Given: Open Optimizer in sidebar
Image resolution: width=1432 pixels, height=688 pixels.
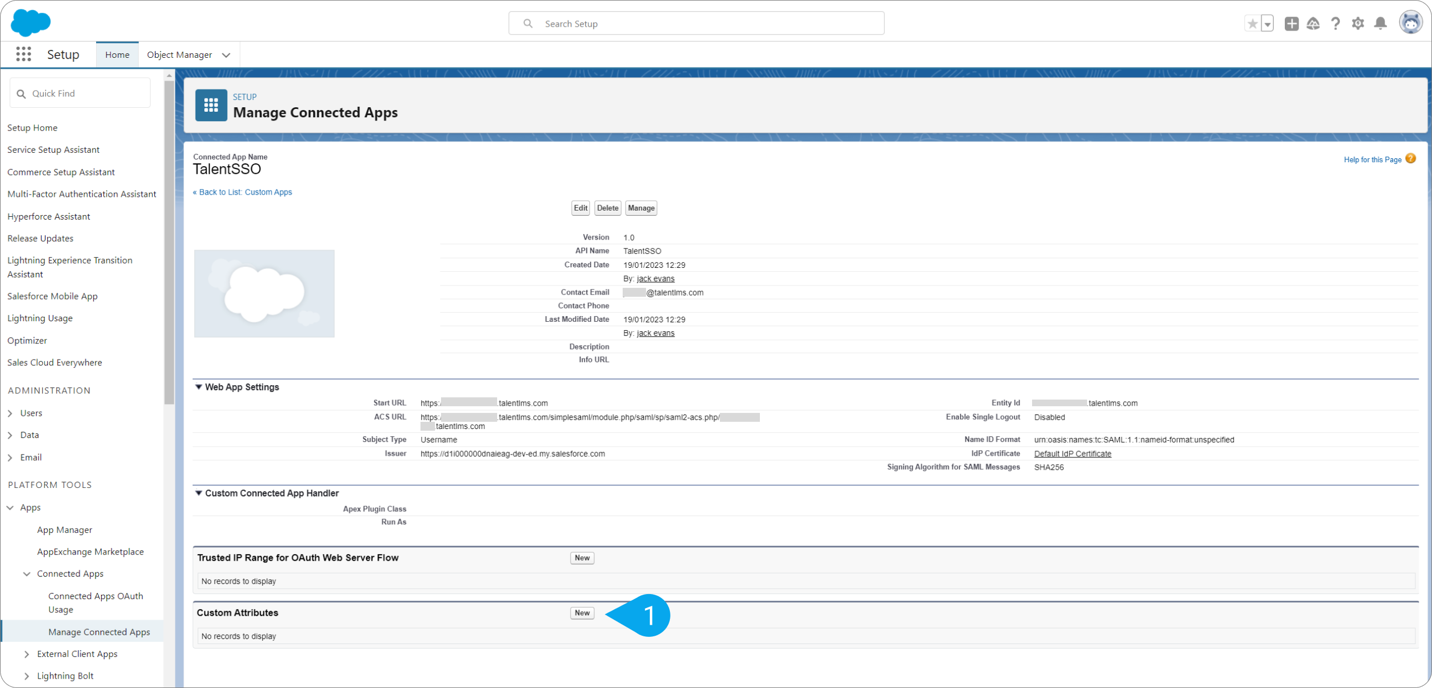Looking at the screenshot, I should pyautogui.click(x=27, y=340).
